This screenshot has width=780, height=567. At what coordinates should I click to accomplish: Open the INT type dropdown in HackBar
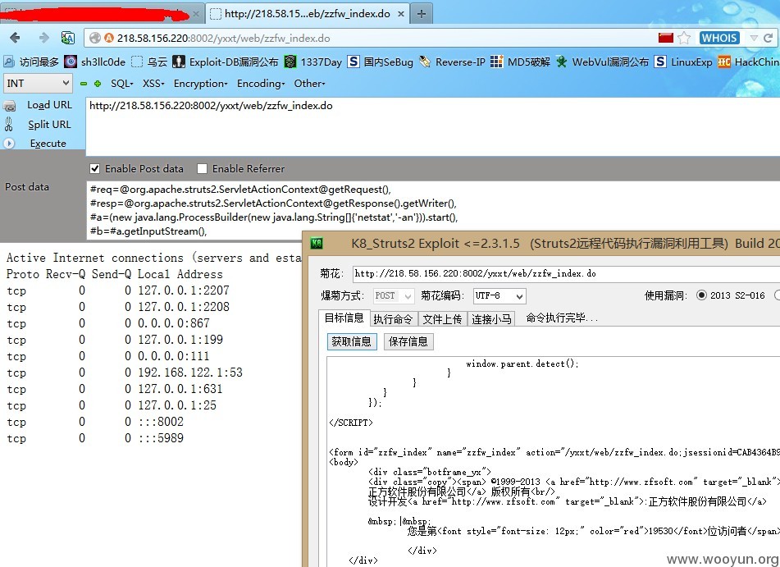click(x=38, y=83)
